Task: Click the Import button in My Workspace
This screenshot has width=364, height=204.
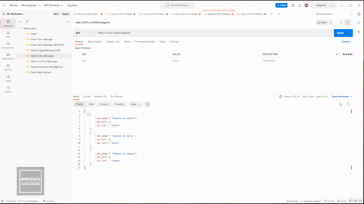Action: pos(65,14)
